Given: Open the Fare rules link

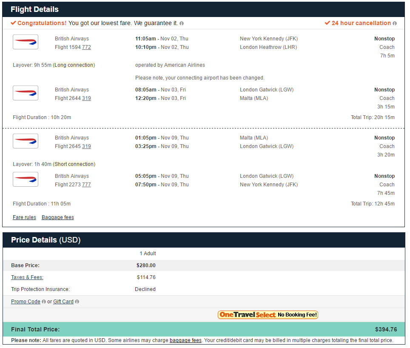Looking at the screenshot, I should [24, 217].
